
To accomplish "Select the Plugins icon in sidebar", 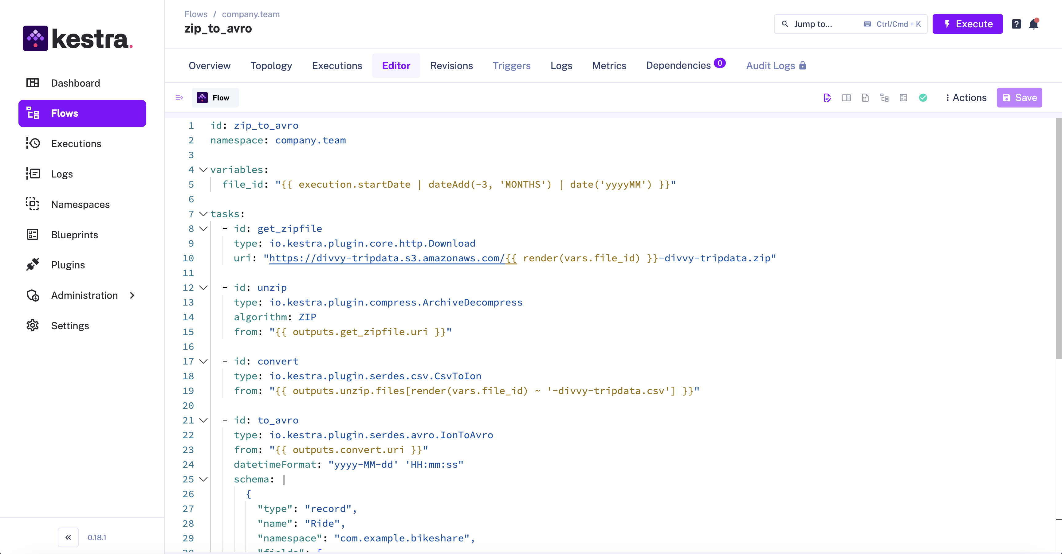I will 33,265.
